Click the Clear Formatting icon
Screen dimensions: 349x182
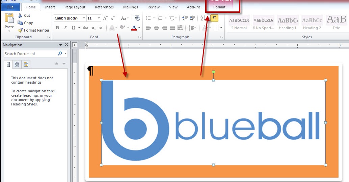coord(137,18)
